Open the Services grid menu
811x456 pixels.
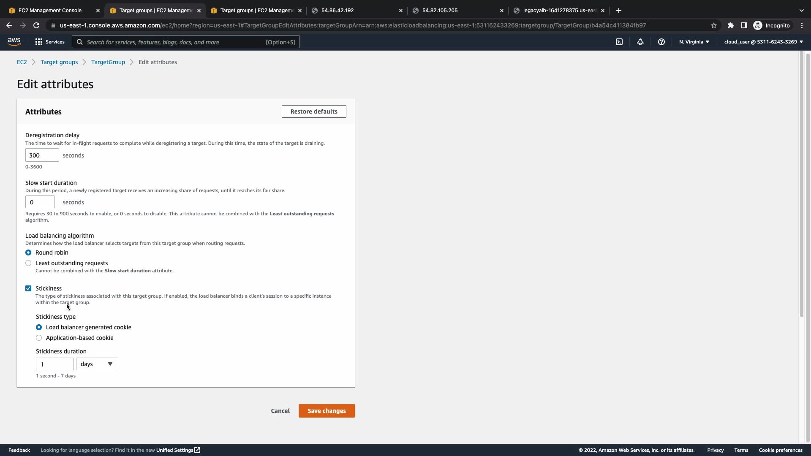click(49, 42)
